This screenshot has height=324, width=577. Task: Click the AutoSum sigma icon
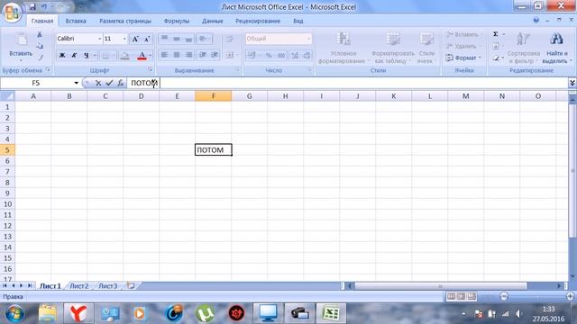tap(495, 34)
